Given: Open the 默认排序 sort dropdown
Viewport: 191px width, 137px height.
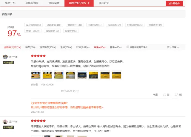Looking at the screenshot, I should (x=173, y=47).
